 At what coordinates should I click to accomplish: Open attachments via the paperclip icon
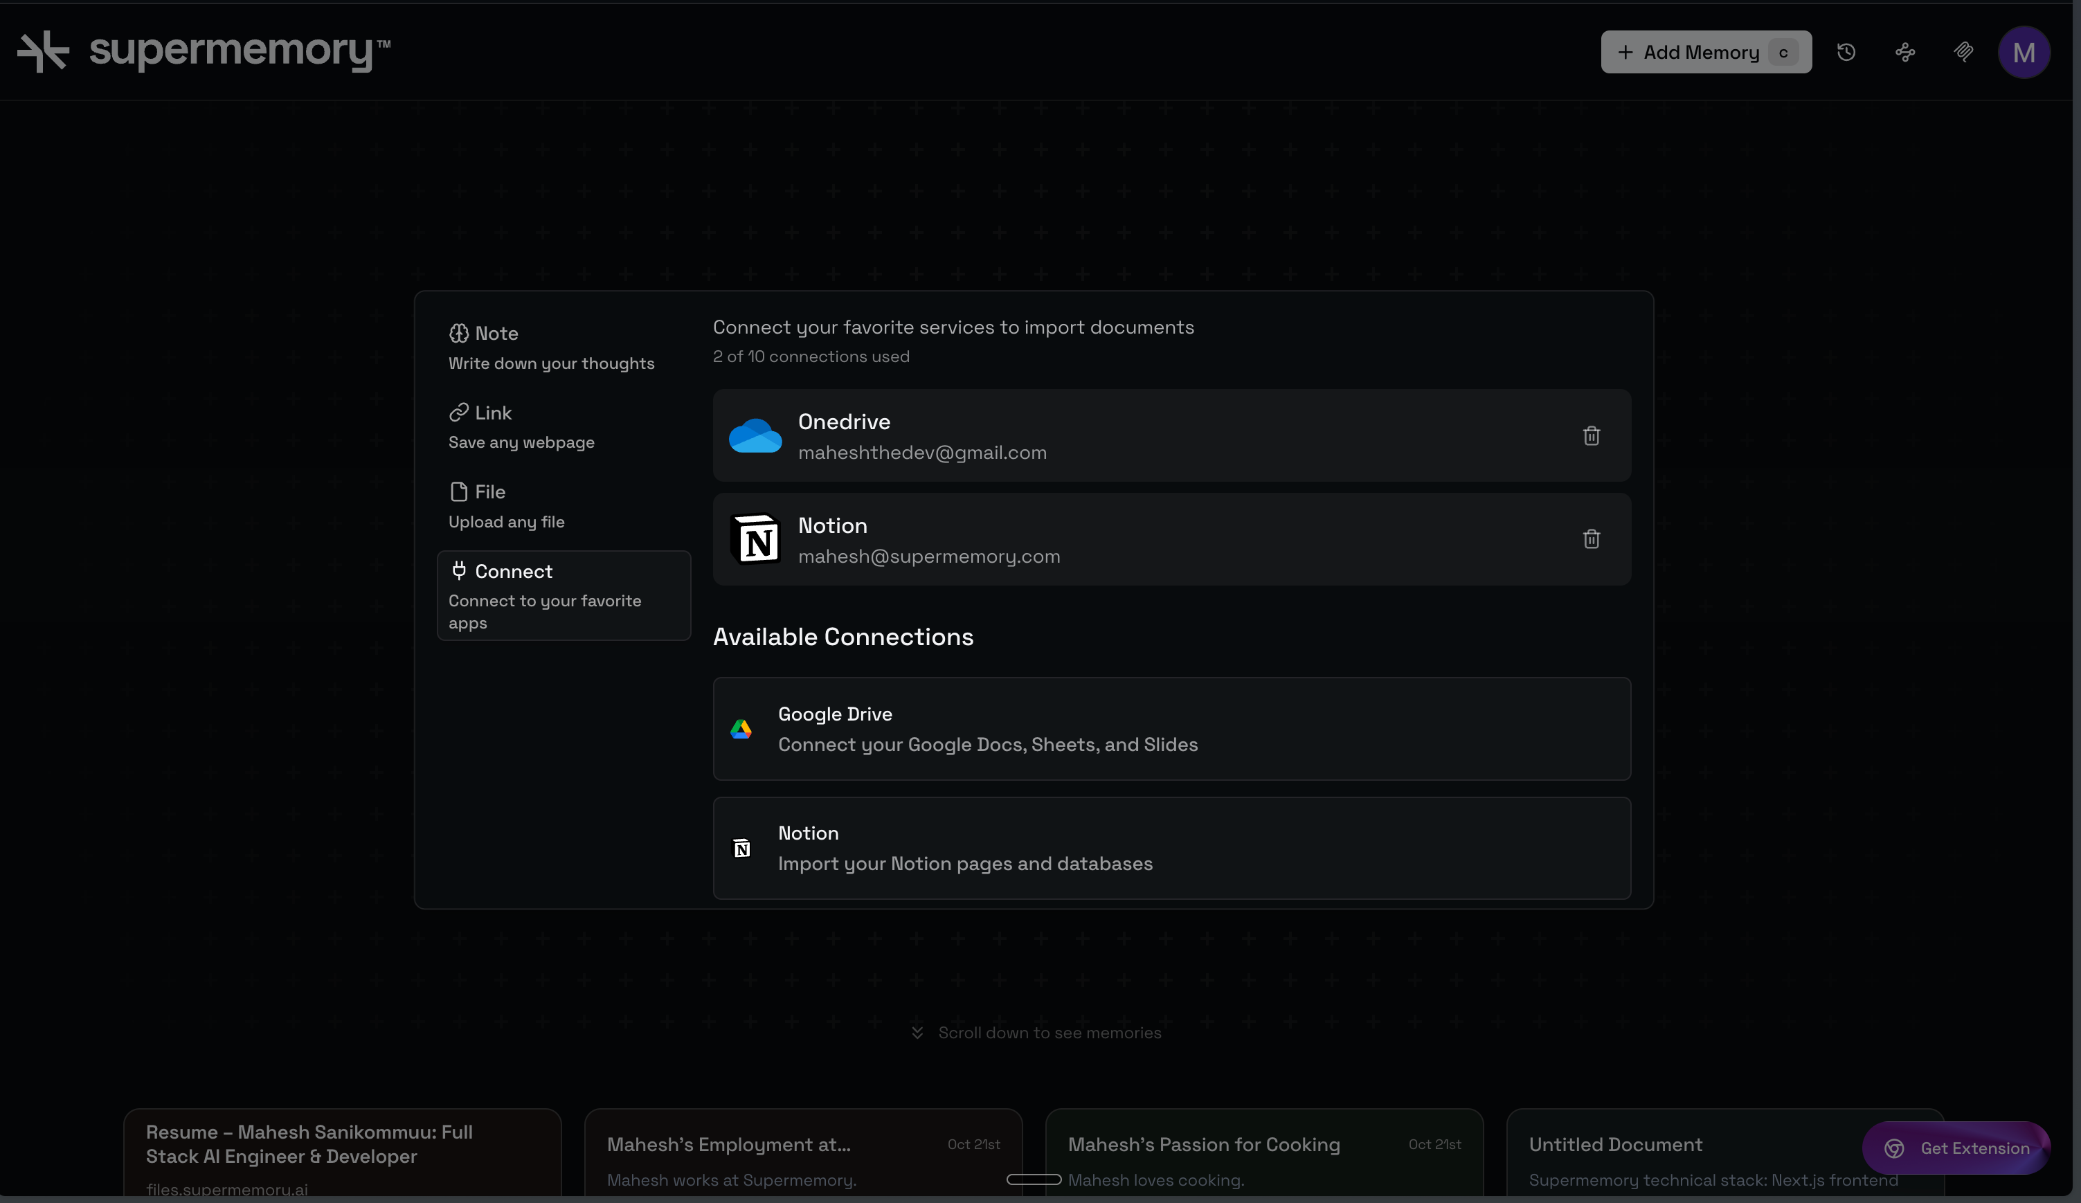(1965, 51)
